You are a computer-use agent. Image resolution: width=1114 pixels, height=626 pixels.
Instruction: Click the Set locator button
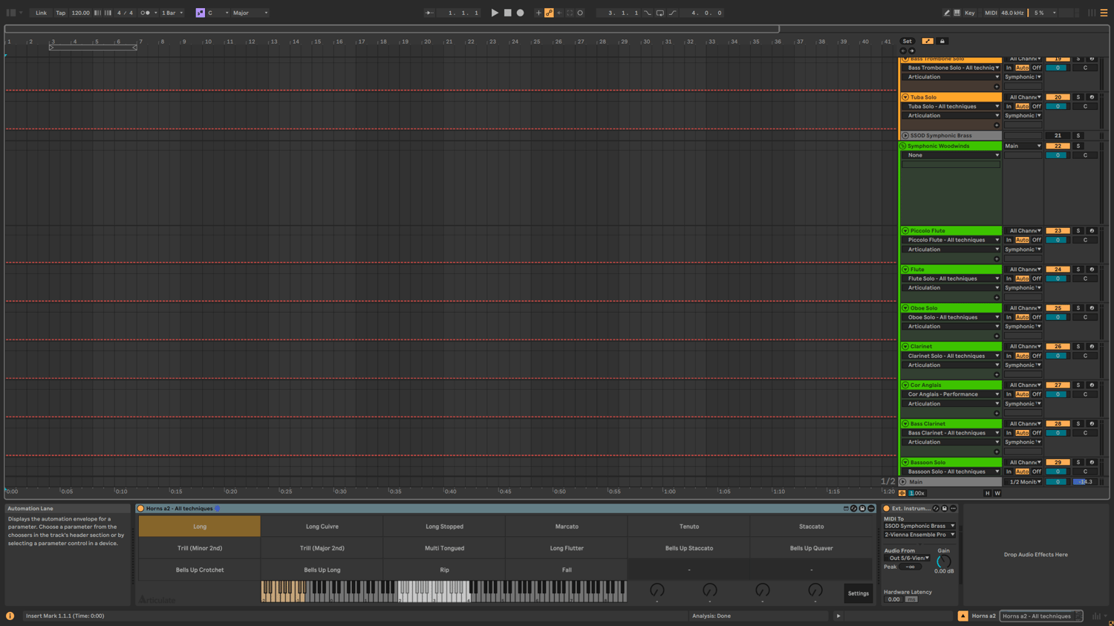(x=907, y=42)
